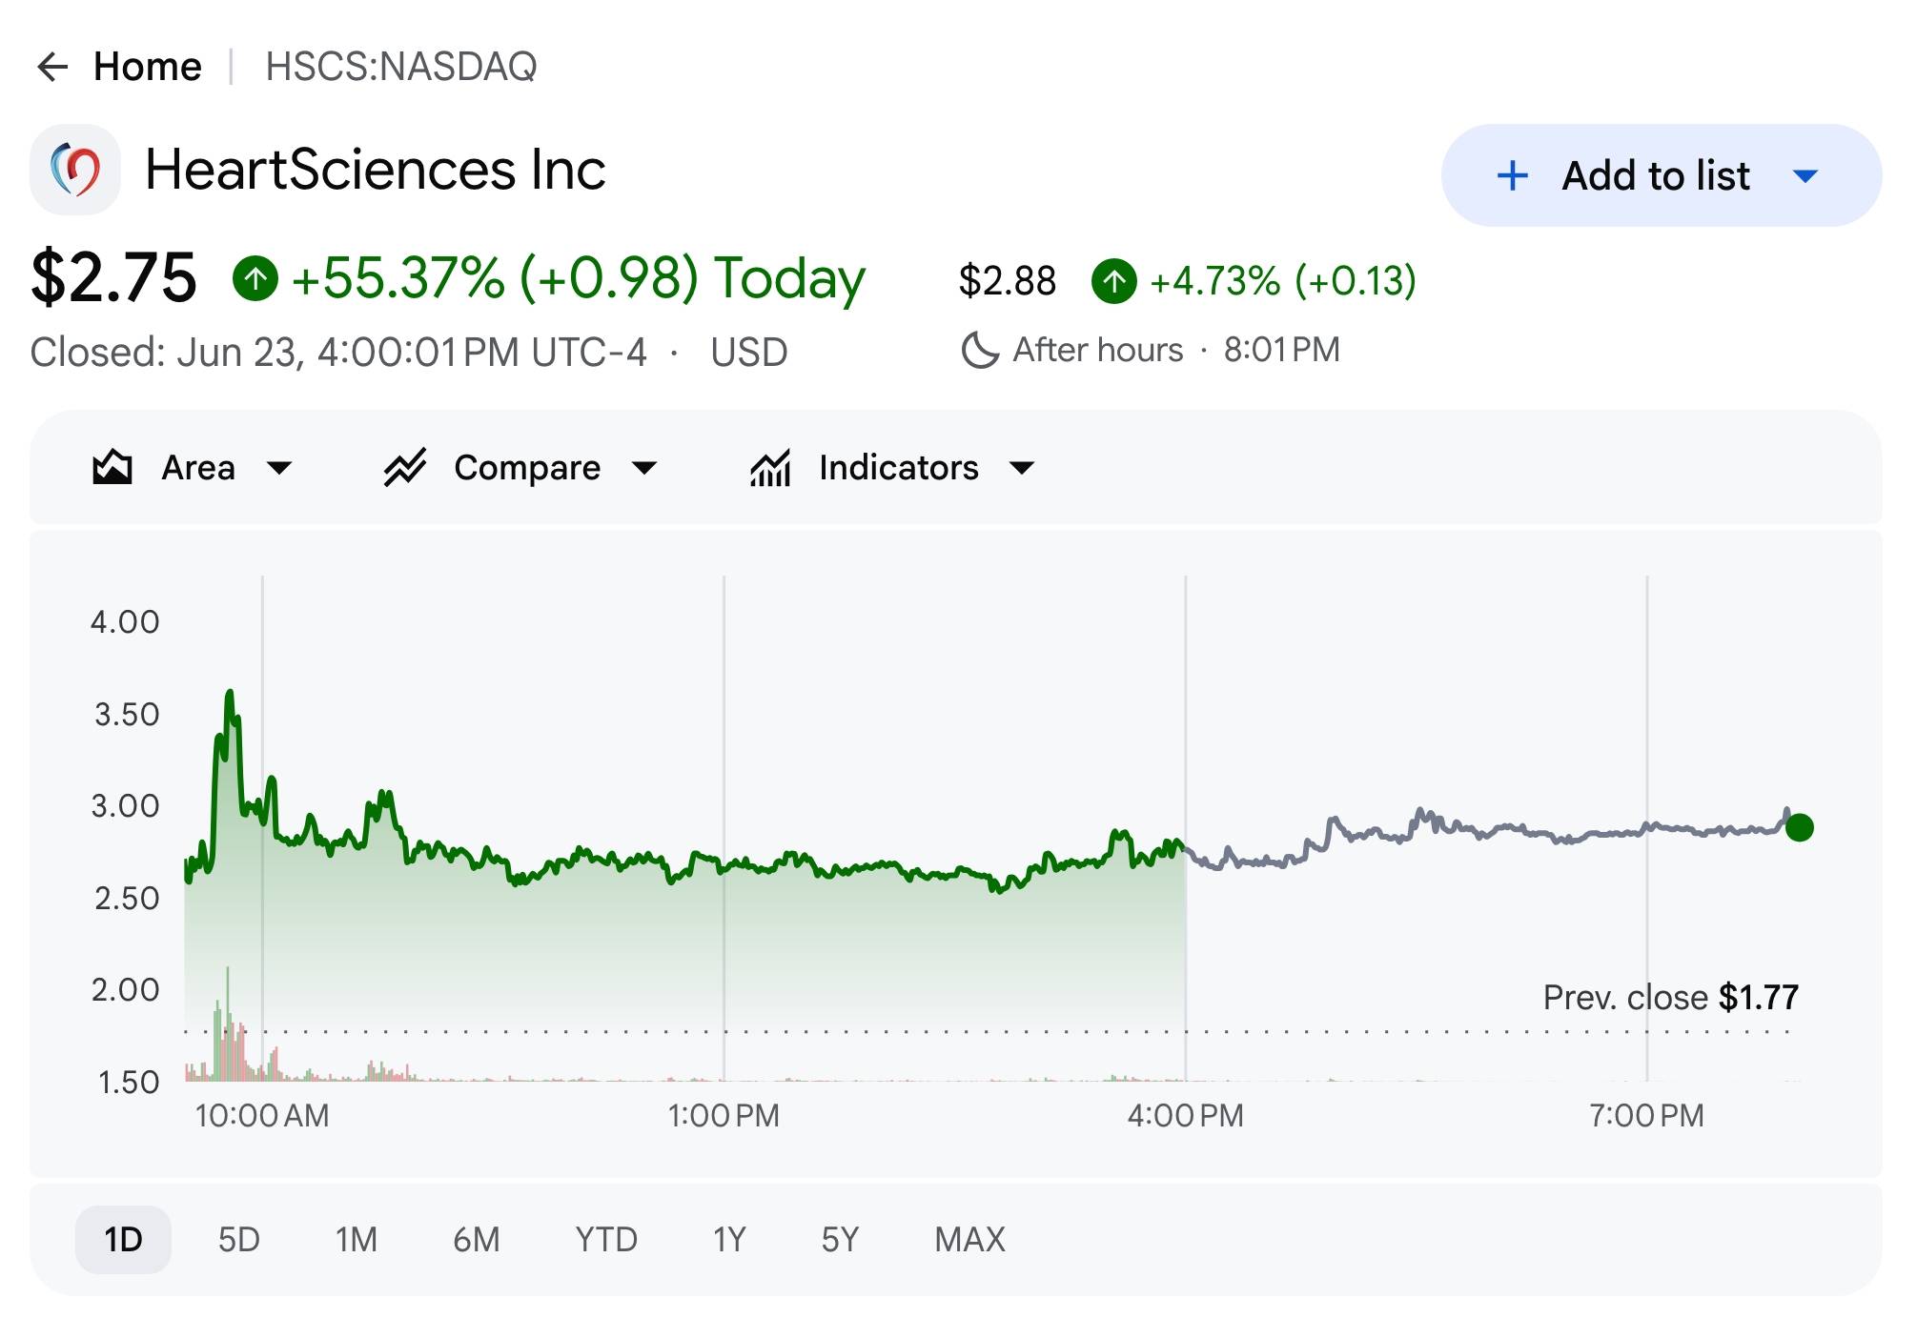Viewport: 1917px width, 1318px height.
Task: Click the green up arrow beside +55.37%
Action: tap(255, 279)
